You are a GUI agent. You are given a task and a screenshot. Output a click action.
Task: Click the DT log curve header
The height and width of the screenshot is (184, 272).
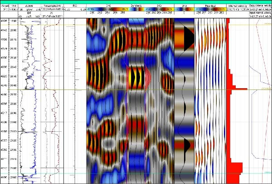point(29,13)
